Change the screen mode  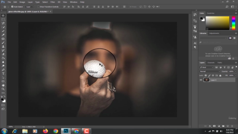3,109
